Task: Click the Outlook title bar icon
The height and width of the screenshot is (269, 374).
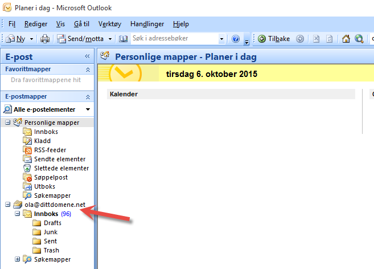Action: pyautogui.click(x=7, y=7)
